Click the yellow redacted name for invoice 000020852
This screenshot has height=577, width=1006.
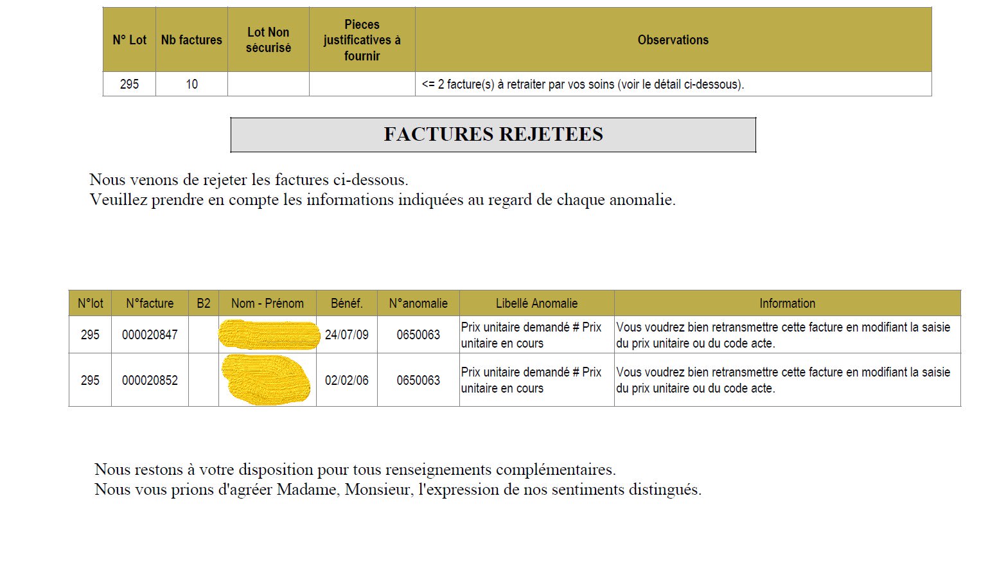click(x=266, y=380)
